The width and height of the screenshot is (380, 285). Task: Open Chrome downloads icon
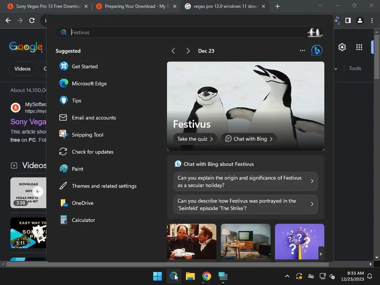[337, 20]
